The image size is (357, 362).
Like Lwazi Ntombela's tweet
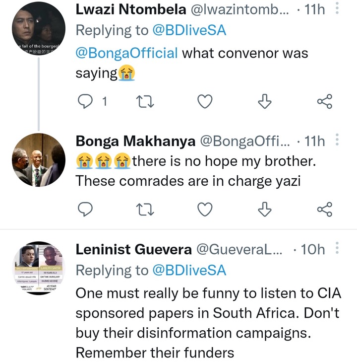pos(205,102)
